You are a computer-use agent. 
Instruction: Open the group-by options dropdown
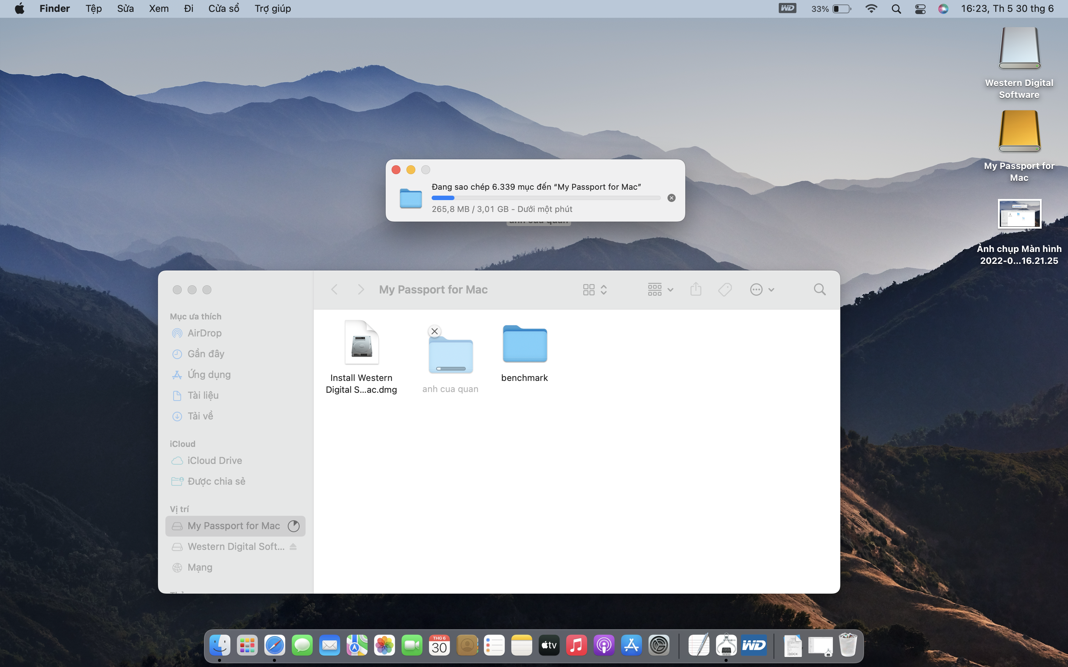(x=660, y=290)
